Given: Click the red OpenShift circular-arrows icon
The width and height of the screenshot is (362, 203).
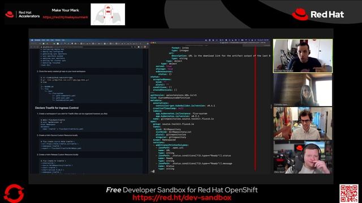Looking at the screenshot, I should [x=14, y=193].
